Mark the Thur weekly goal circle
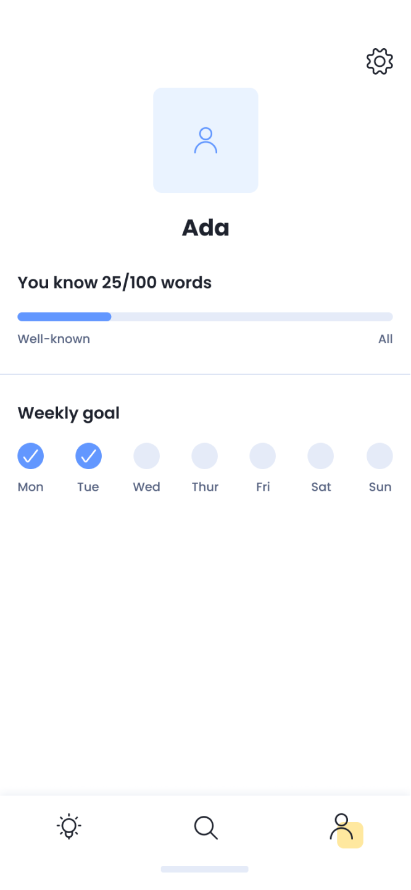Viewport: 411px width, 890px height. 204,456
